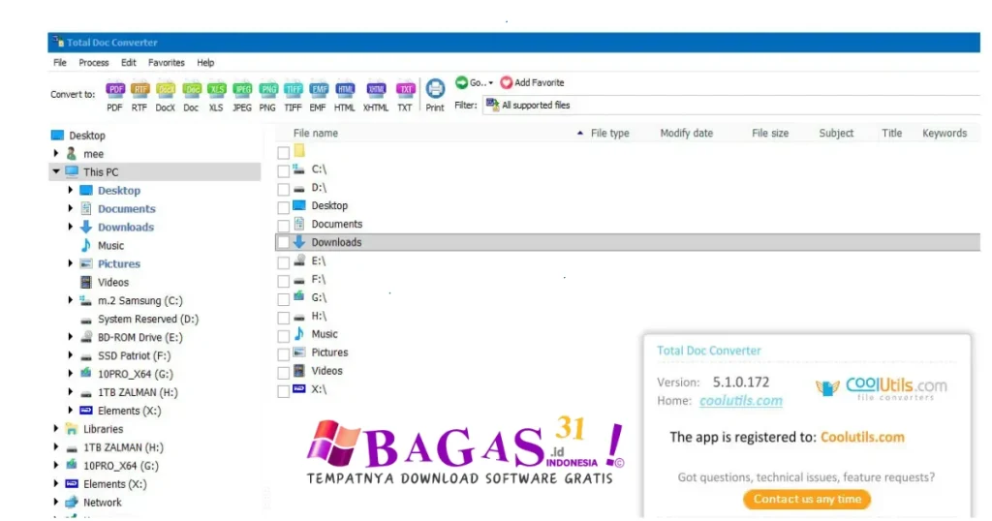Tick the Music checkbox in file list

click(x=284, y=336)
